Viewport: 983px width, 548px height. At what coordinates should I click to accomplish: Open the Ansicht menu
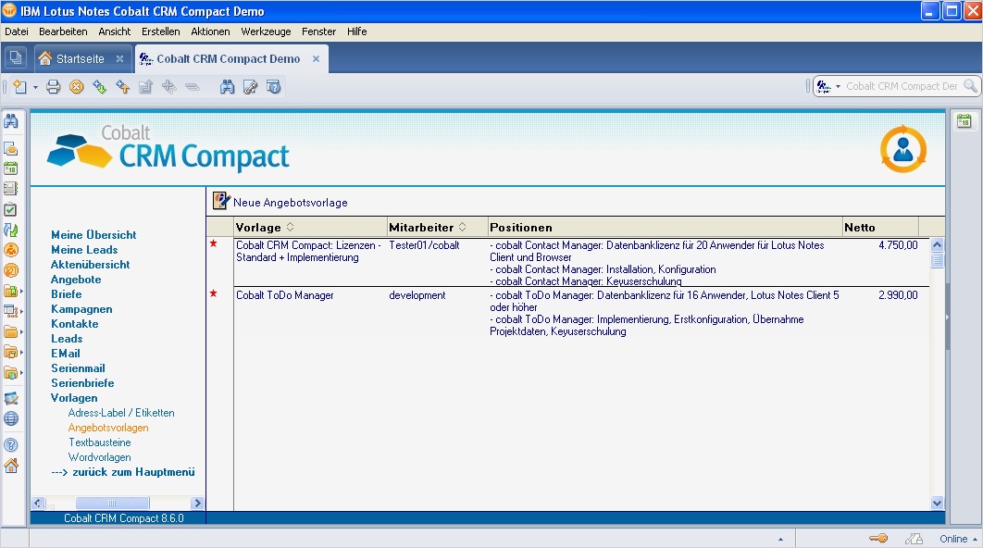115,31
